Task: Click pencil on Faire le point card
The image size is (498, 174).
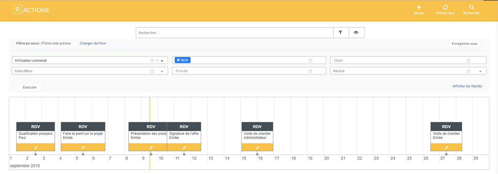Action: coord(83,148)
